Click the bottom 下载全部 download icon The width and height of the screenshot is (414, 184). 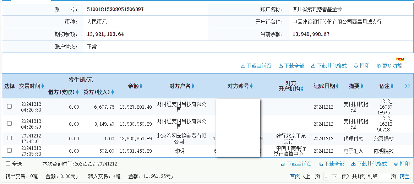pos(321,164)
